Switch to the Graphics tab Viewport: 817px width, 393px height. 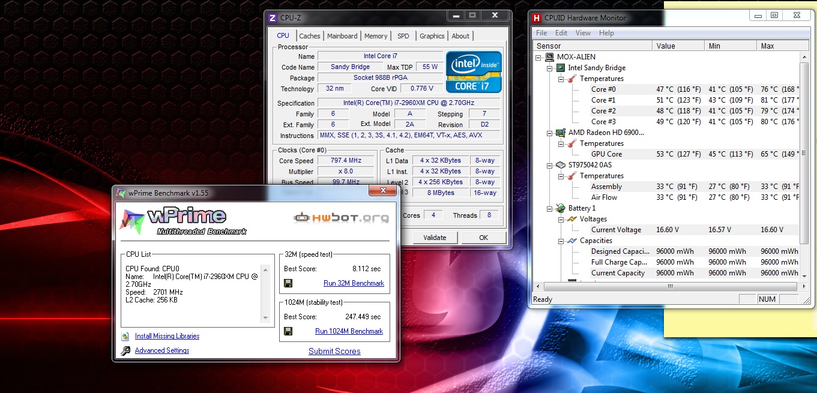pyautogui.click(x=432, y=36)
